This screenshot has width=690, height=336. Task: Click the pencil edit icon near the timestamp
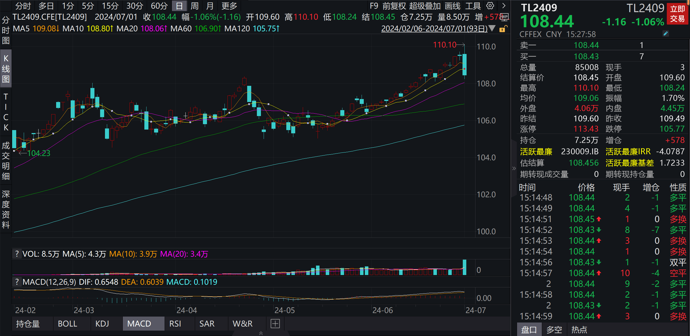tap(665, 34)
